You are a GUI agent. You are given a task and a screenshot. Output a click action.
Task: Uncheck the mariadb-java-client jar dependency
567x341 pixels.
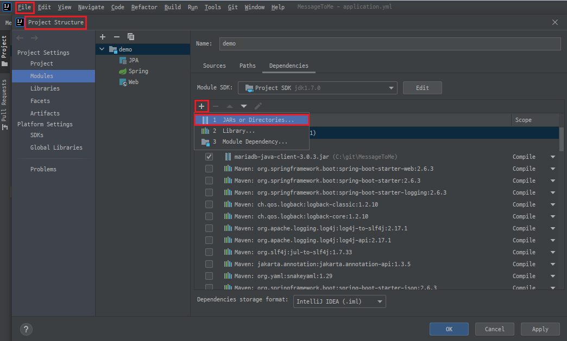coord(209,157)
